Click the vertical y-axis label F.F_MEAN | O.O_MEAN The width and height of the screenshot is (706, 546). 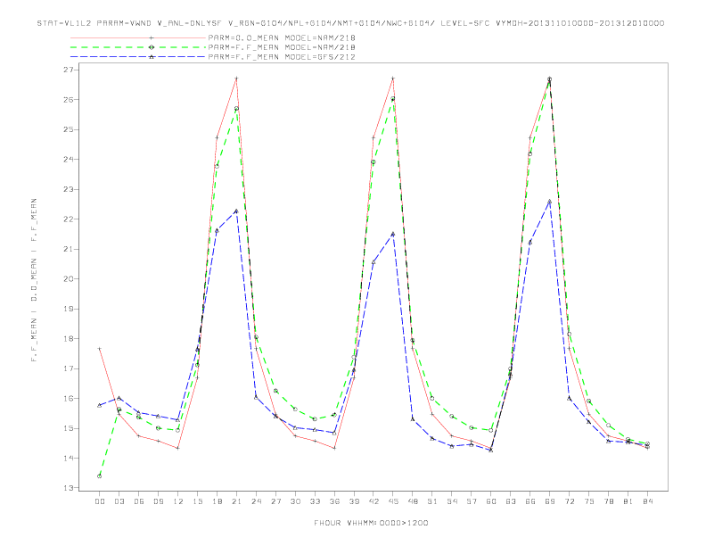click(x=34, y=280)
